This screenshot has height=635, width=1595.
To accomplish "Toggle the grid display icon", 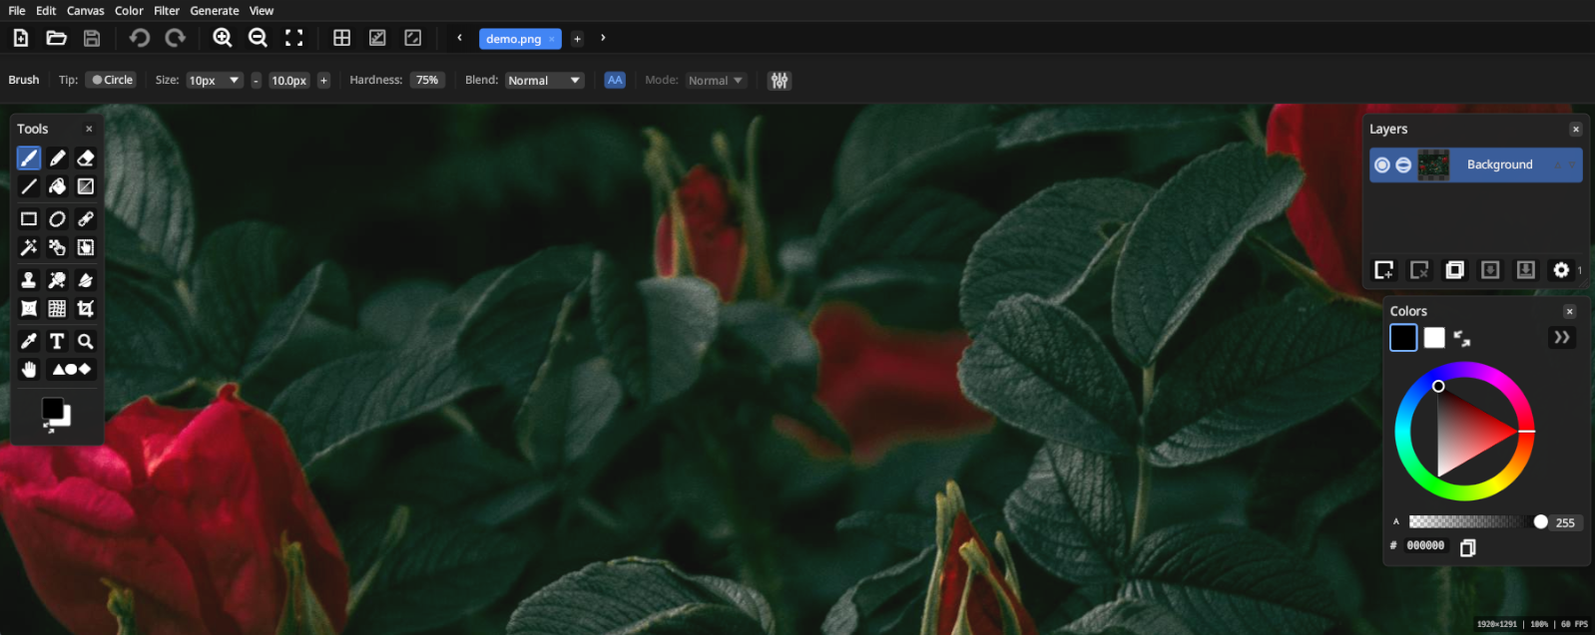I will (342, 38).
